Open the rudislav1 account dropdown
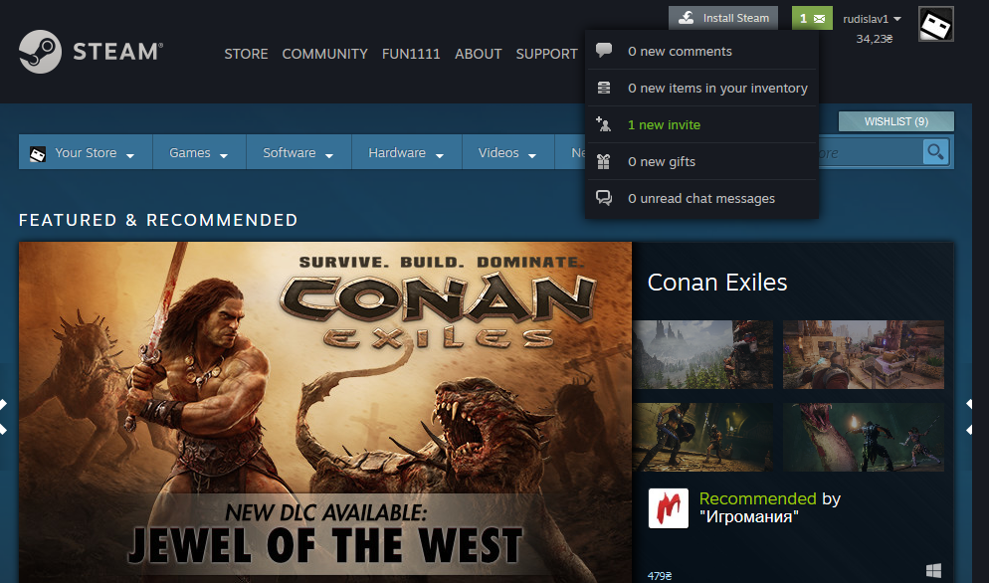Image resolution: width=989 pixels, height=583 pixels. click(872, 19)
